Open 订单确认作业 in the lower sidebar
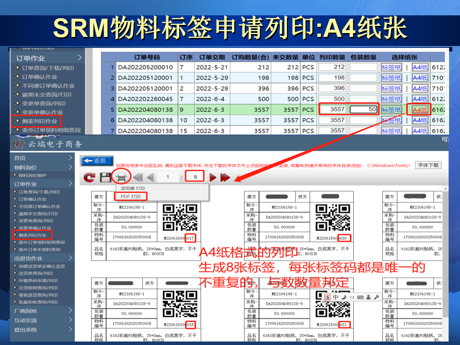 (32, 199)
